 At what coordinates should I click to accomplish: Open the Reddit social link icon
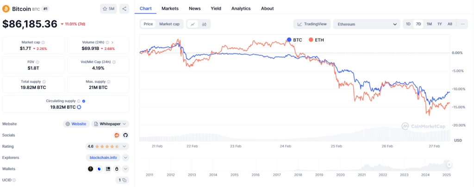tap(117, 135)
